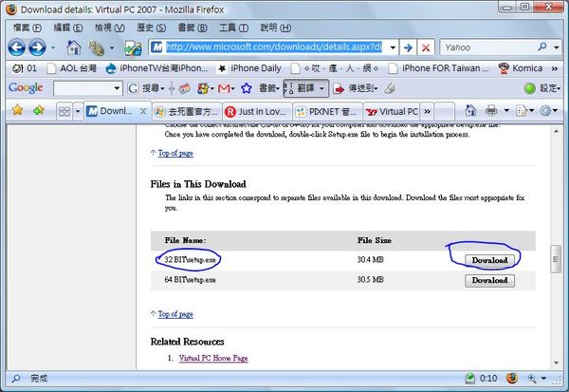
Task: Open the 檔案 (F) menu
Action: pos(28,28)
